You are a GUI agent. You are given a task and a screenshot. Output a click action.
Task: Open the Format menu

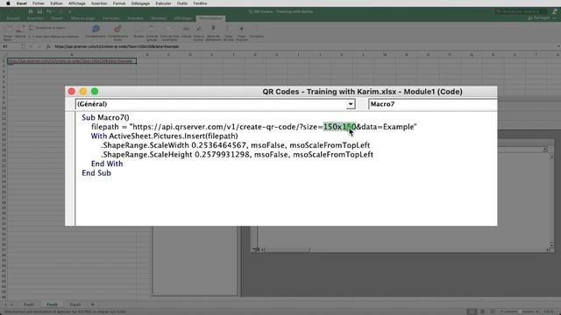pos(119,3)
